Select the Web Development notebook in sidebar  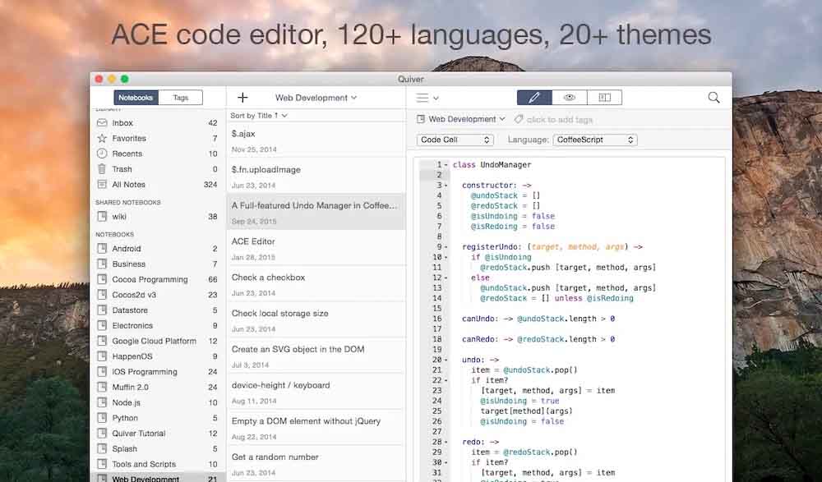158,478
